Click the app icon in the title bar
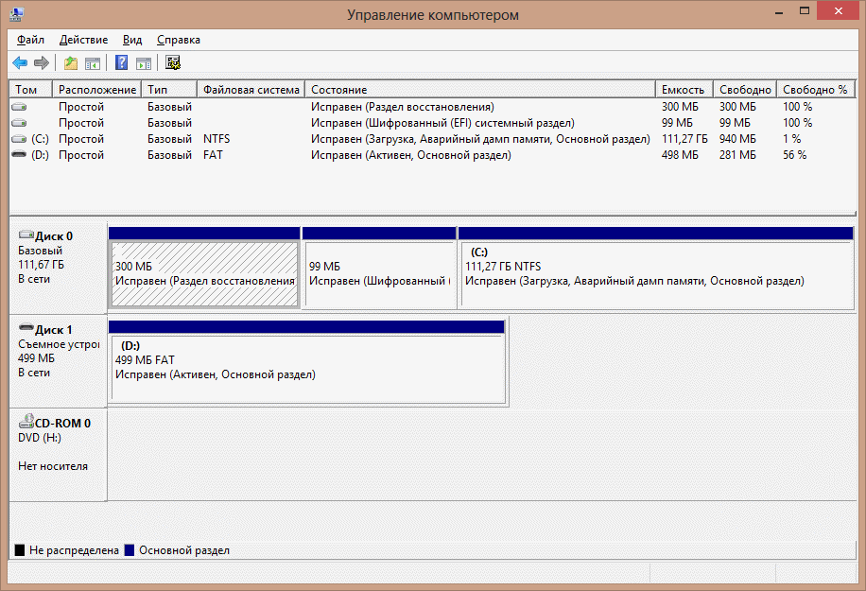 click(17, 14)
